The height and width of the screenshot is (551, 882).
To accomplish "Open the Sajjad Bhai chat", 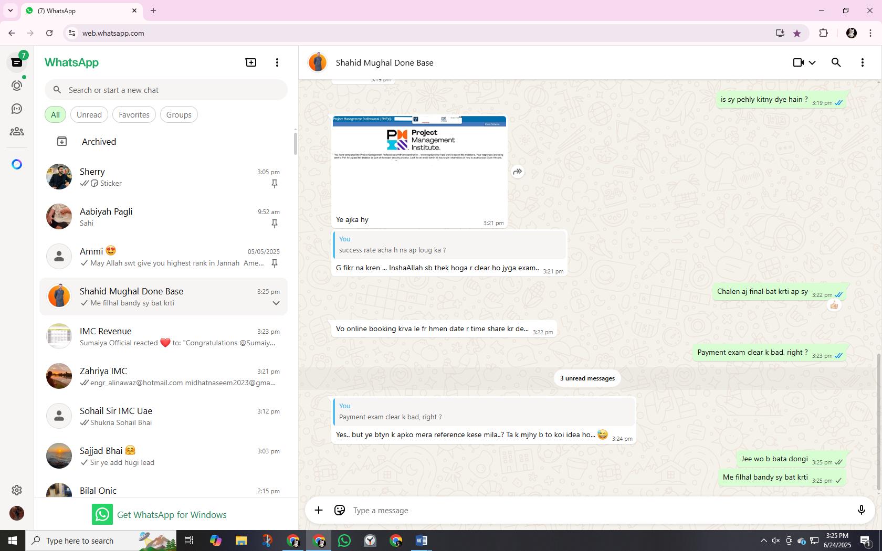I will click(164, 457).
